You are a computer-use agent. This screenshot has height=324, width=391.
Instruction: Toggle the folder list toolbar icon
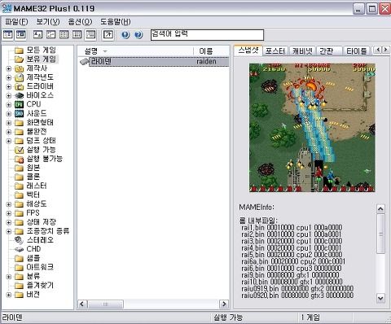pyautogui.click(x=8, y=34)
